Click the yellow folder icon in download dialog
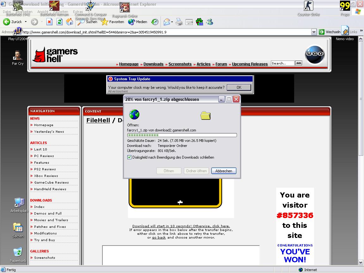 coord(205,115)
